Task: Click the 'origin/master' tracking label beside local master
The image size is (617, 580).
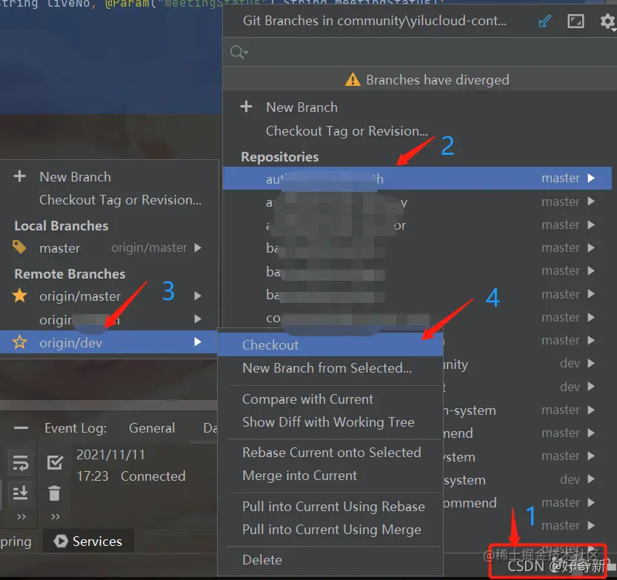Action: (149, 247)
